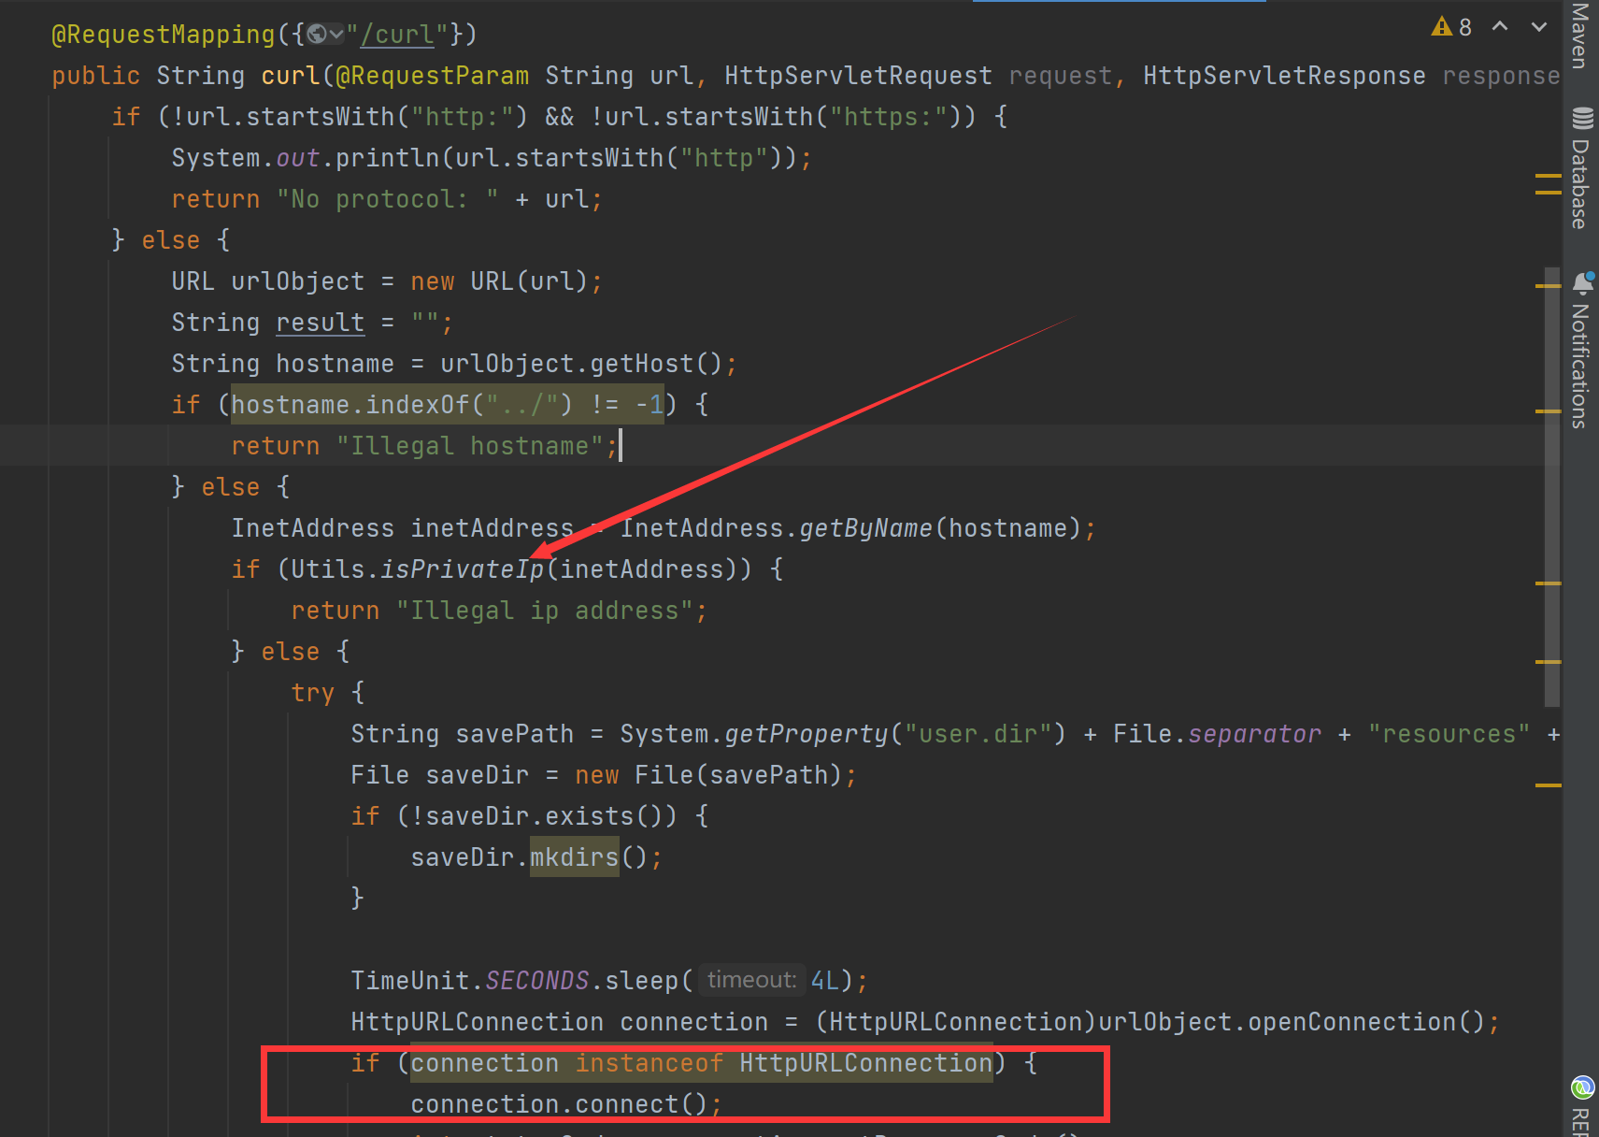Viewport: 1599px width, 1137px height.
Task: Open the Clojure REPL tool window icon
Action: coord(1582,1087)
